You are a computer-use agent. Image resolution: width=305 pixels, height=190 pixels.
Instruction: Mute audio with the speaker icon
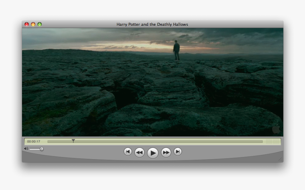[x=26, y=149]
